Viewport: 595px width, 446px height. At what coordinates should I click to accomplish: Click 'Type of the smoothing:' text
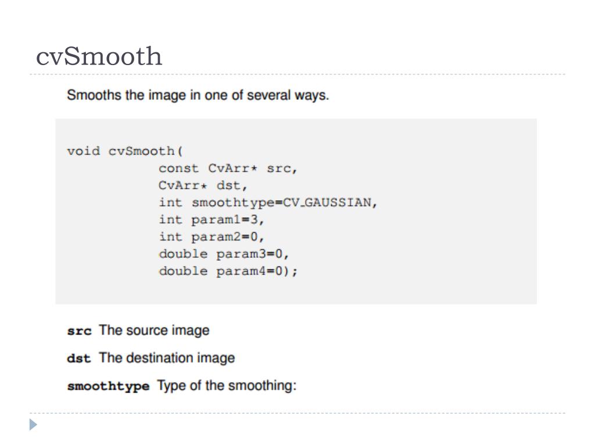click(227, 386)
